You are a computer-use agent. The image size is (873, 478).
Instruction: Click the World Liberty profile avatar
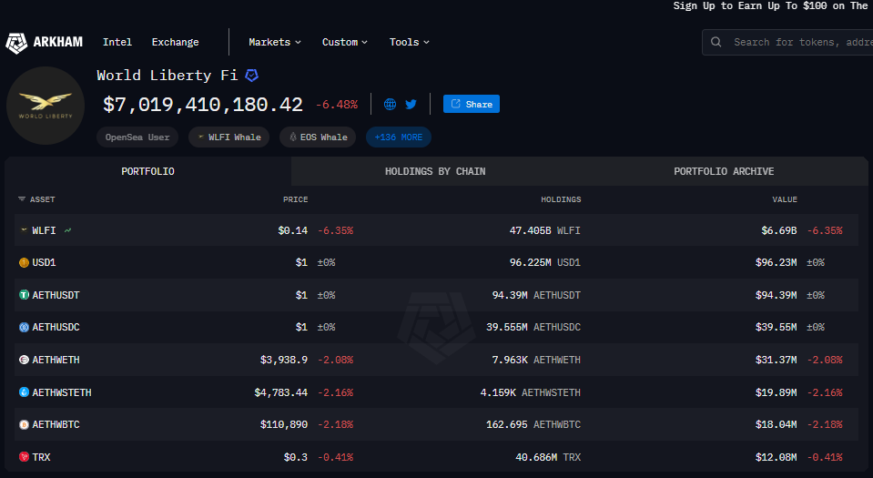[46, 106]
